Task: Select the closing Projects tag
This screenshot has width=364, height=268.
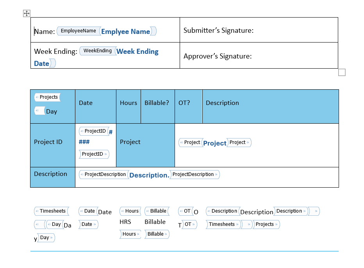Action: click(x=266, y=224)
